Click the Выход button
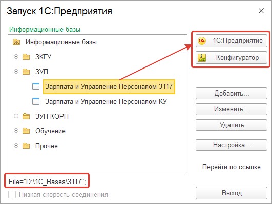Screen dimensions: 272x204 click(232, 193)
